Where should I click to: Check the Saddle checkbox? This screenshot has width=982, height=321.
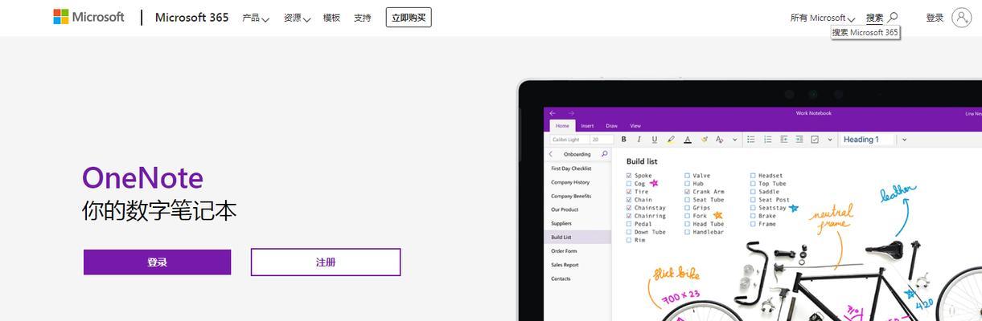pyautogui.click(x=753, y=192)
